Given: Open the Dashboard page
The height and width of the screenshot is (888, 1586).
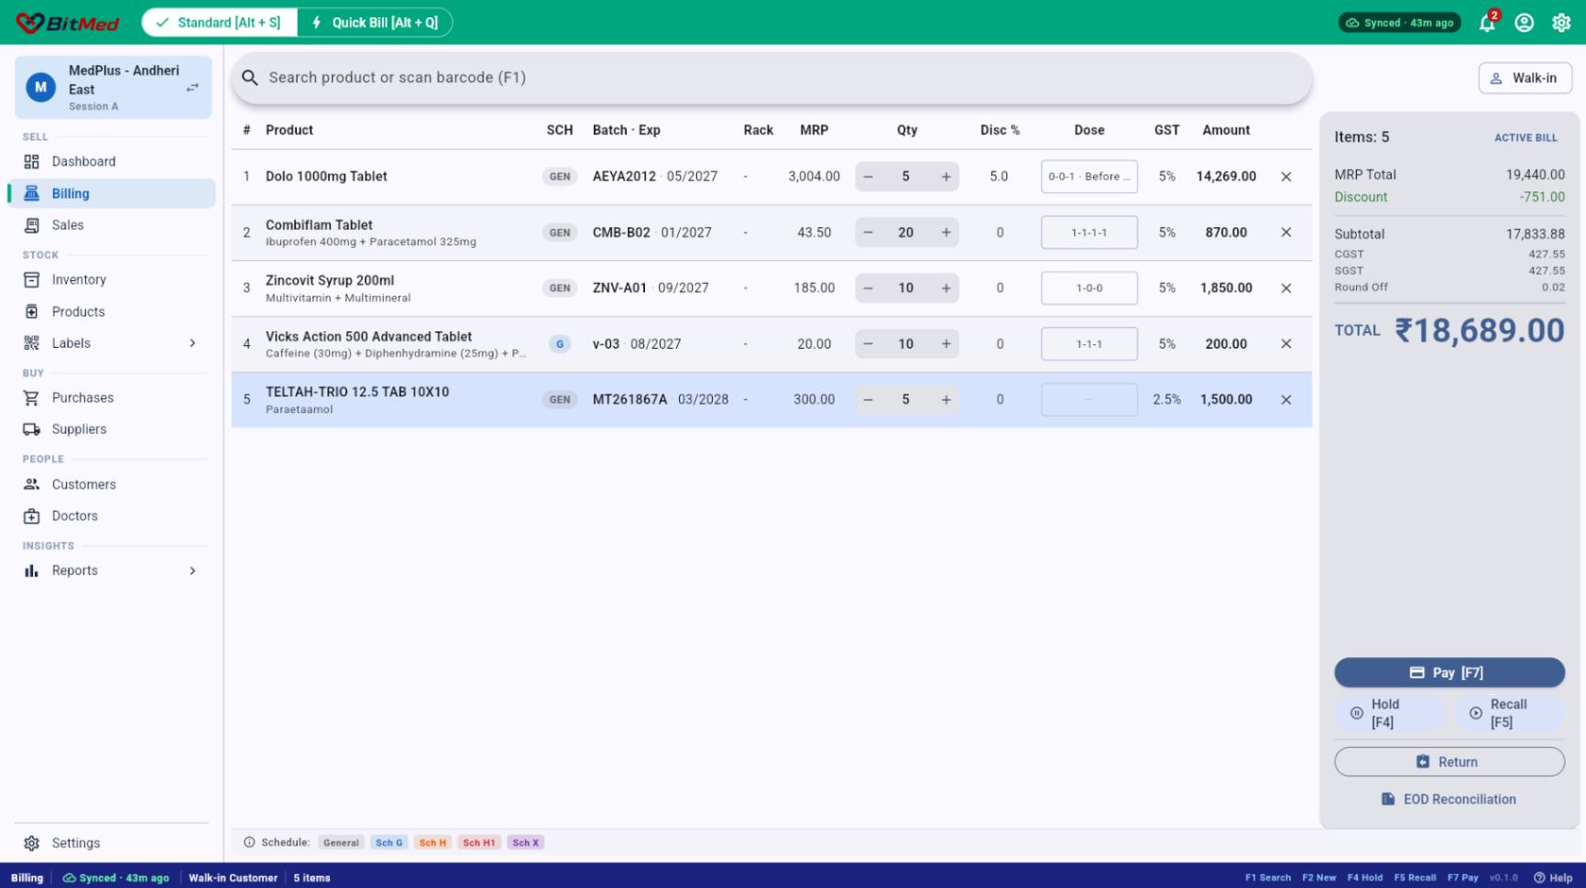Looking at the screenshot, I should click(x=112, y=162).
